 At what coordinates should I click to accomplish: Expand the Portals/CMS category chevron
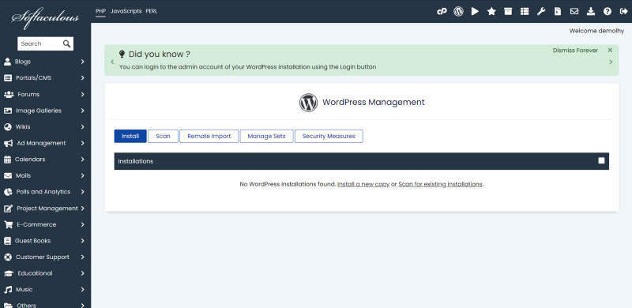(x=82, y=78)
